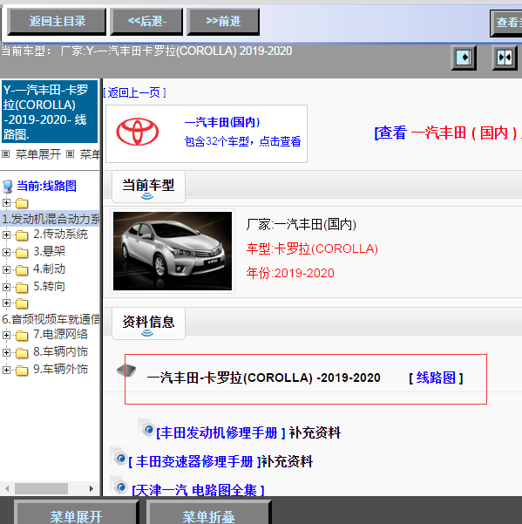Click gear icon beside 天津一汽 电路图全集
The image size is (522, 524).
point(119,486)
